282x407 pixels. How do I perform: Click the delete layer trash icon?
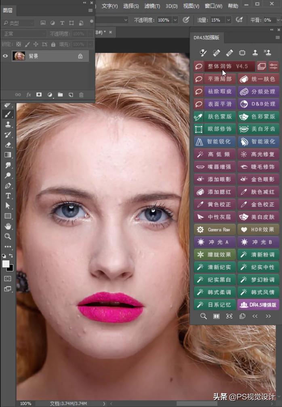(x=81, y=95)
